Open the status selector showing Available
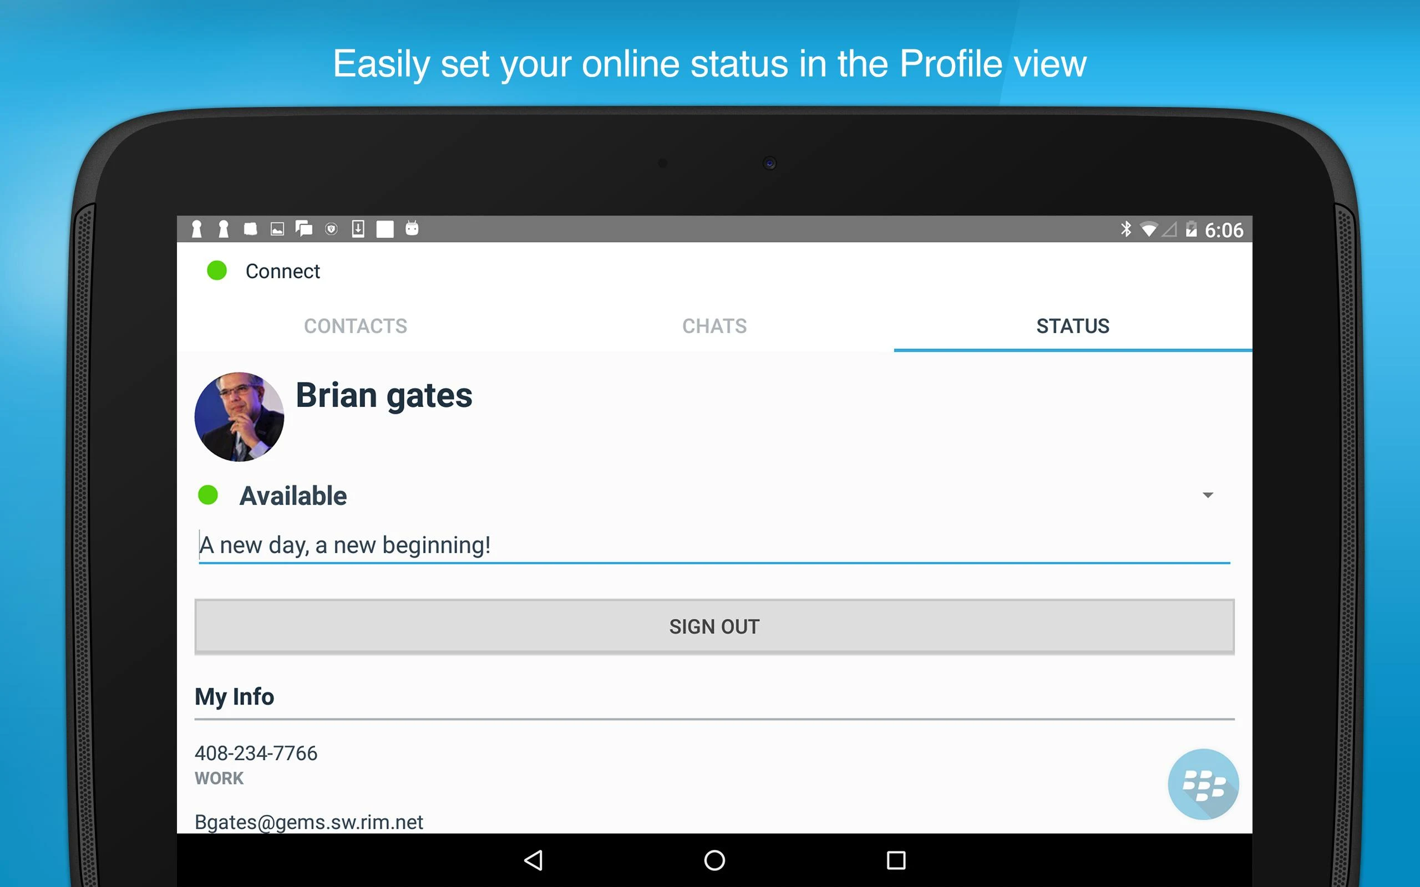The width and height of the screenshot is (1420, 887). [293, 496]
